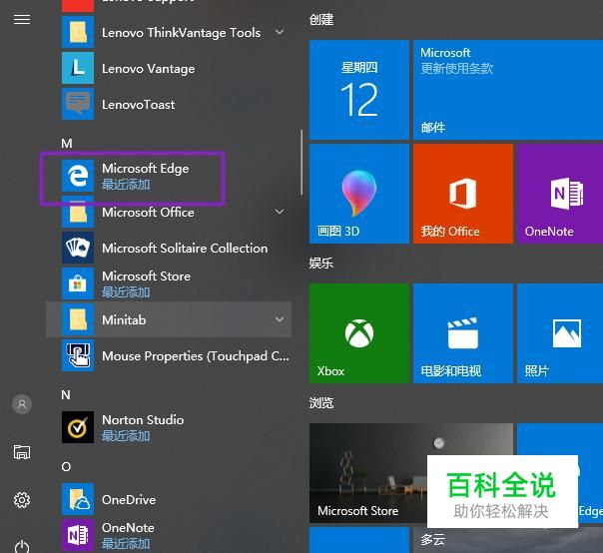Click the 浏览 tile group title
Screen dimensions: 603x553
pos(321,403)
